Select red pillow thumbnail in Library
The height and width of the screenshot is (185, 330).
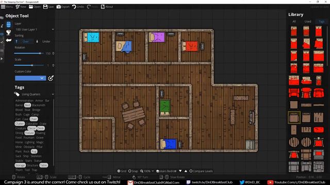tap(319, 129)
